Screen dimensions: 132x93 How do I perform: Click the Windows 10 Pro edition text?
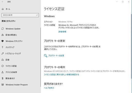point(65,22)
